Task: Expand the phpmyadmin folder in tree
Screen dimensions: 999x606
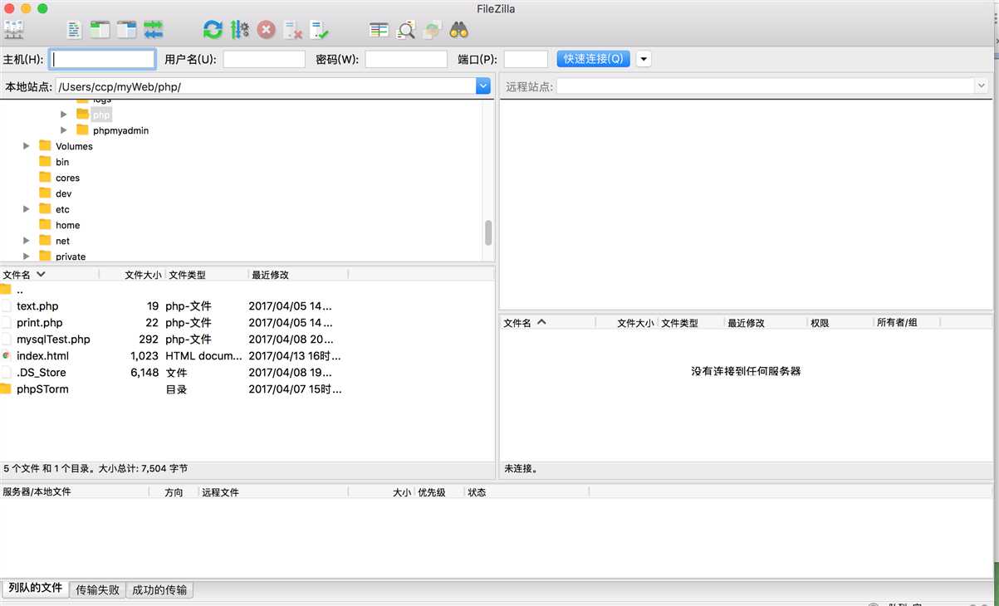Action: (64, 130)
